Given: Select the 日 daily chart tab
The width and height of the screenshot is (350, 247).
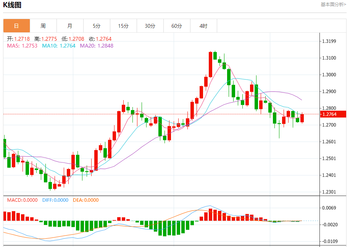Looking at the screenshot, I should point(16,26).
